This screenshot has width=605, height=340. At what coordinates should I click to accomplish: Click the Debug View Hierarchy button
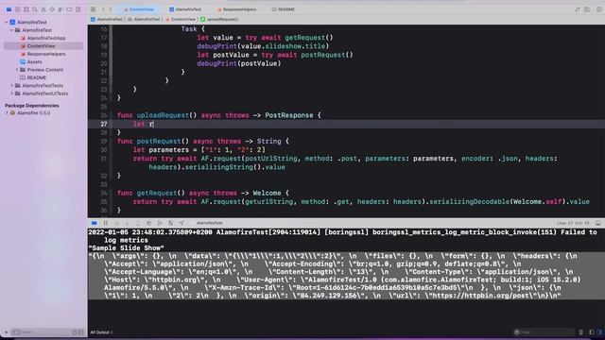[x=149, y=223]
